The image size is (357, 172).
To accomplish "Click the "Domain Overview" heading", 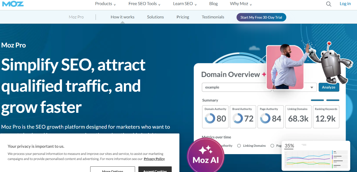I will [231, 75].
